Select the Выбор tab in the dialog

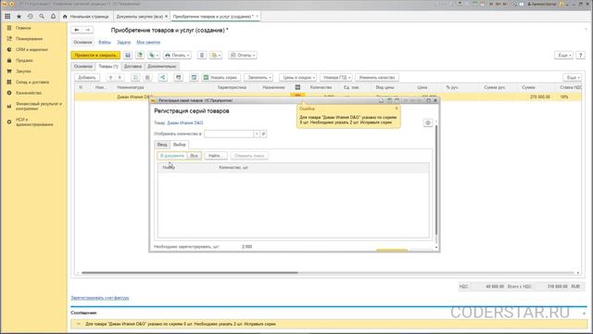coord(179,145)
